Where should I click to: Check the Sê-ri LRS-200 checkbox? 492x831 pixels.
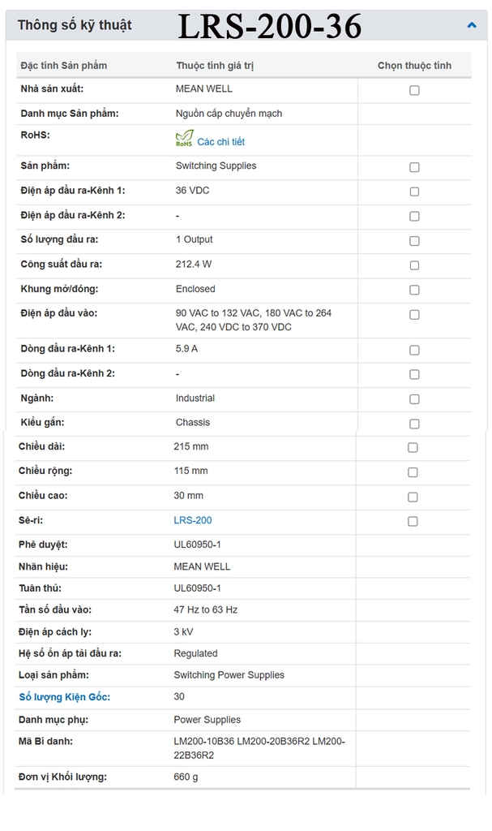413,521
